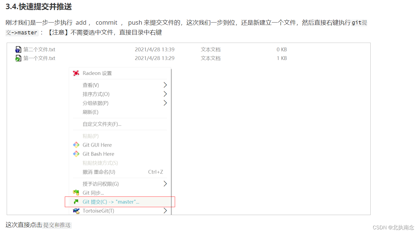Expand the 查看(V) submenu arrow
419x233 pixels.
coord(165,85)
